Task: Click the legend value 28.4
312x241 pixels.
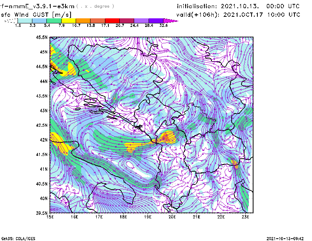Action: click(149, 25)
